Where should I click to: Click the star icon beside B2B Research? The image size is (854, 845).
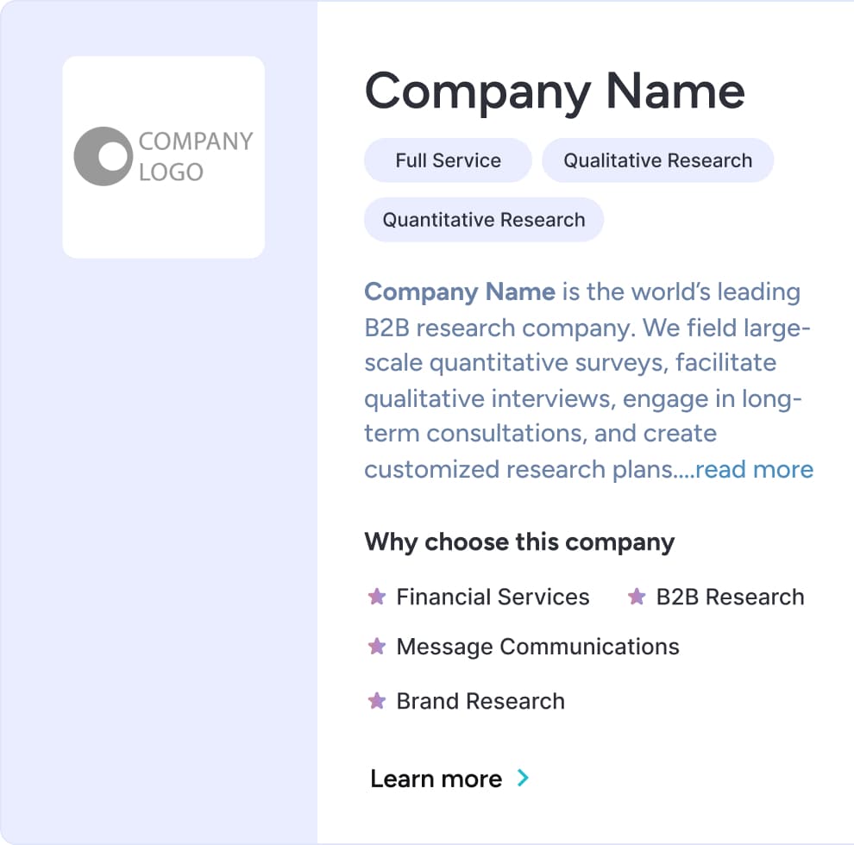tap(637, 597)
